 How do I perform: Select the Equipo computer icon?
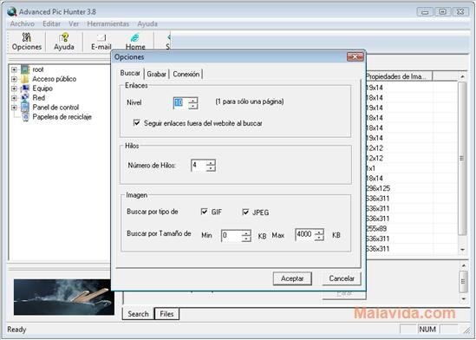click(x=25, y=88)
